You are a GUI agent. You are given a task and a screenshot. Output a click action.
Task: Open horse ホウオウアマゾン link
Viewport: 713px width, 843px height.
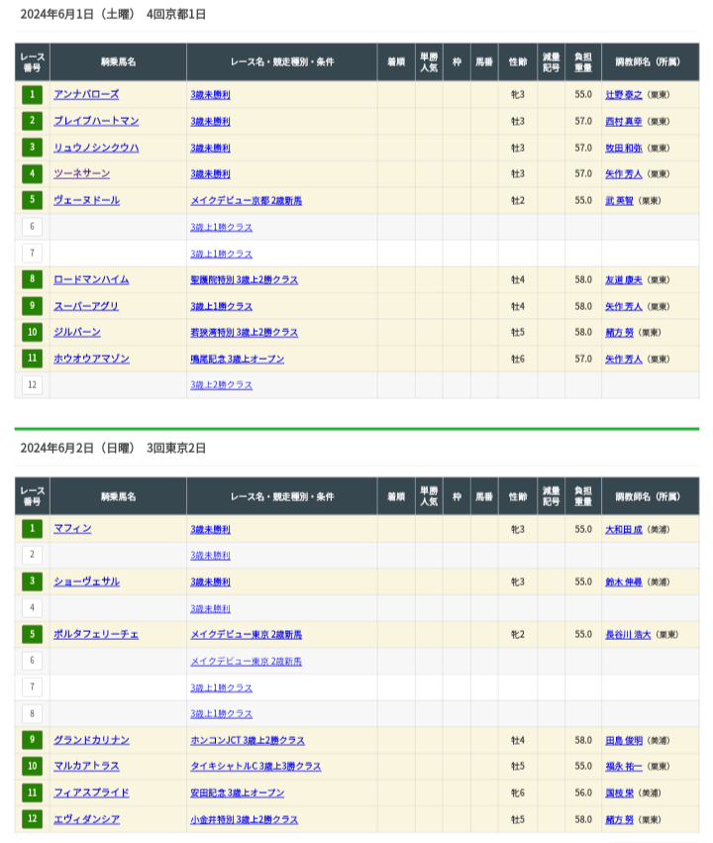point(91,359)
